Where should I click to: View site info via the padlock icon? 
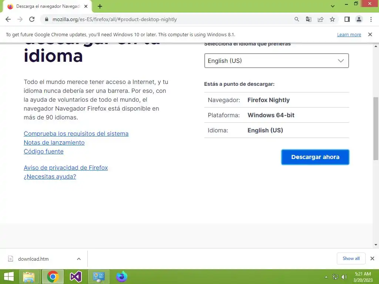coord(47,19)
